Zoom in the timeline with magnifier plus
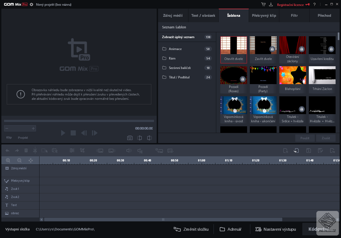 pos(8,160)
